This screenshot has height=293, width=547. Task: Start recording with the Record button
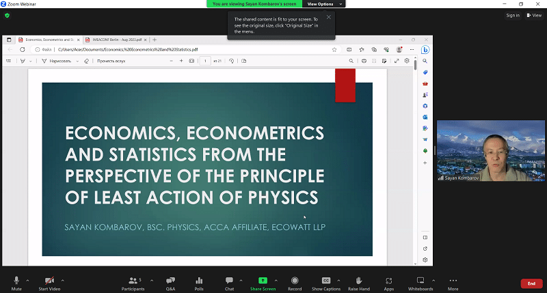[x=295, y=283]
